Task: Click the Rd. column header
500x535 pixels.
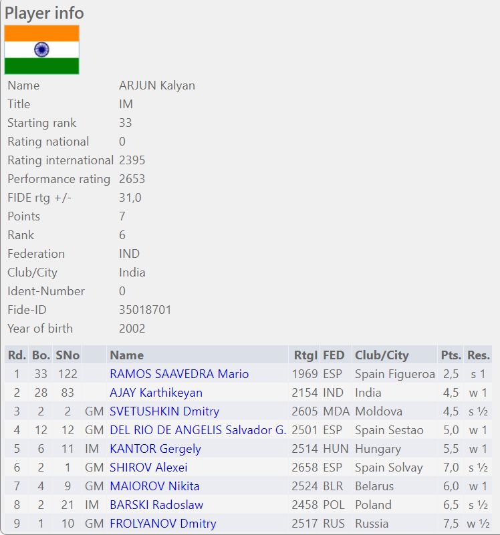Action: (x=17, y=355)
